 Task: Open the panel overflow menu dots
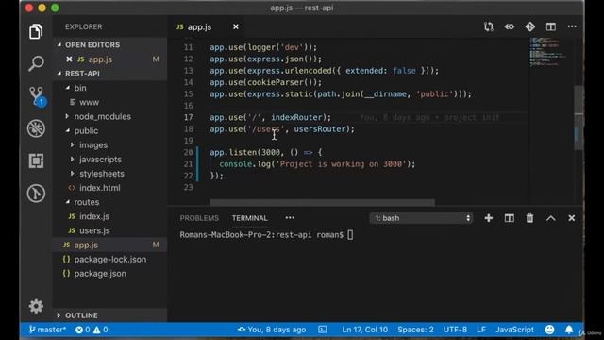point(290,218)
